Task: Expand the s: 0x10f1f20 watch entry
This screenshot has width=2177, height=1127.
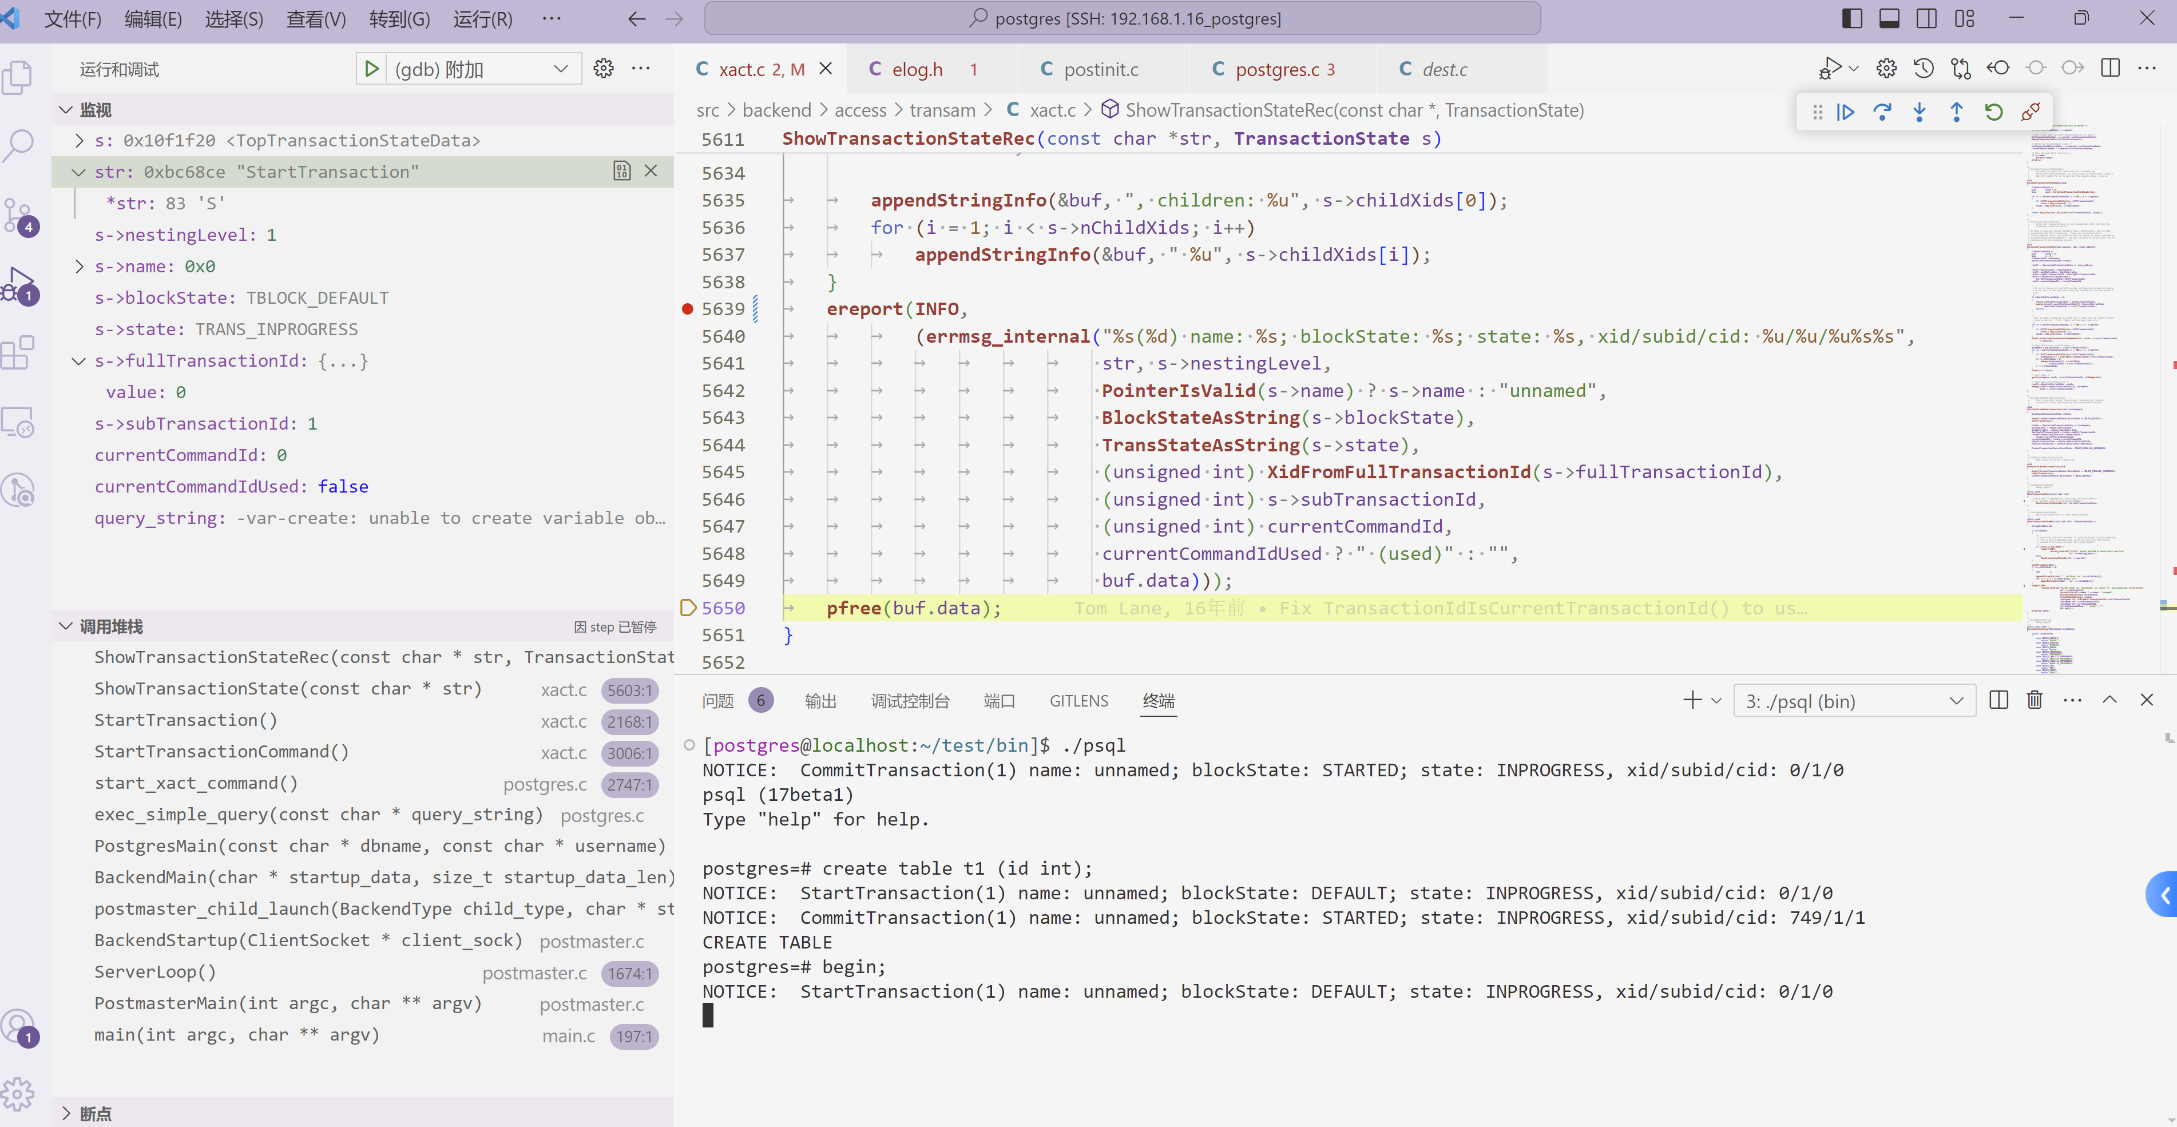Action: click(x=80, y=140)
